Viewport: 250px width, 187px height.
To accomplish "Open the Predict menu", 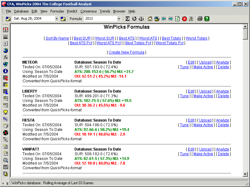I will 72,11.
